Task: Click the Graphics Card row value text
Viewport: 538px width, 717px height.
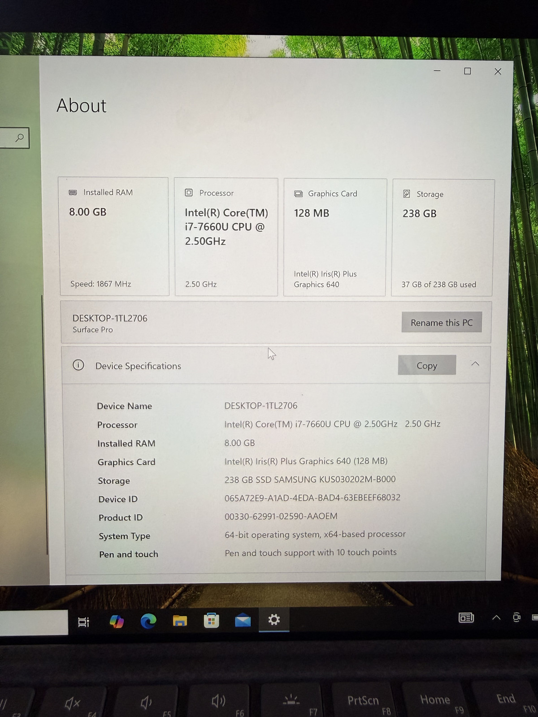Action: (x=306, y=461)
